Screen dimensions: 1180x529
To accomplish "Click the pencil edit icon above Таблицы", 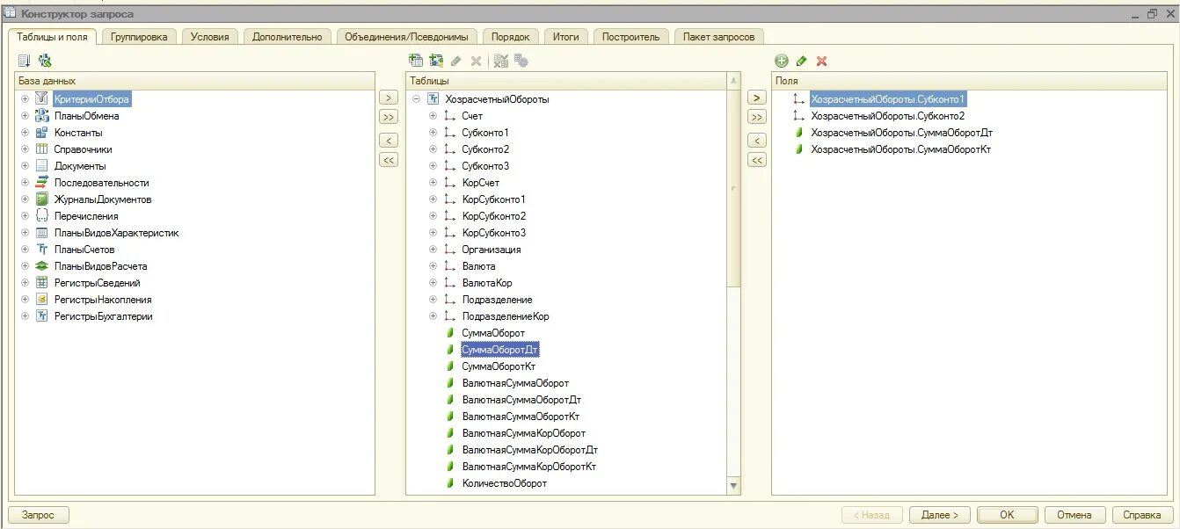I will click(x=455, y=61).
